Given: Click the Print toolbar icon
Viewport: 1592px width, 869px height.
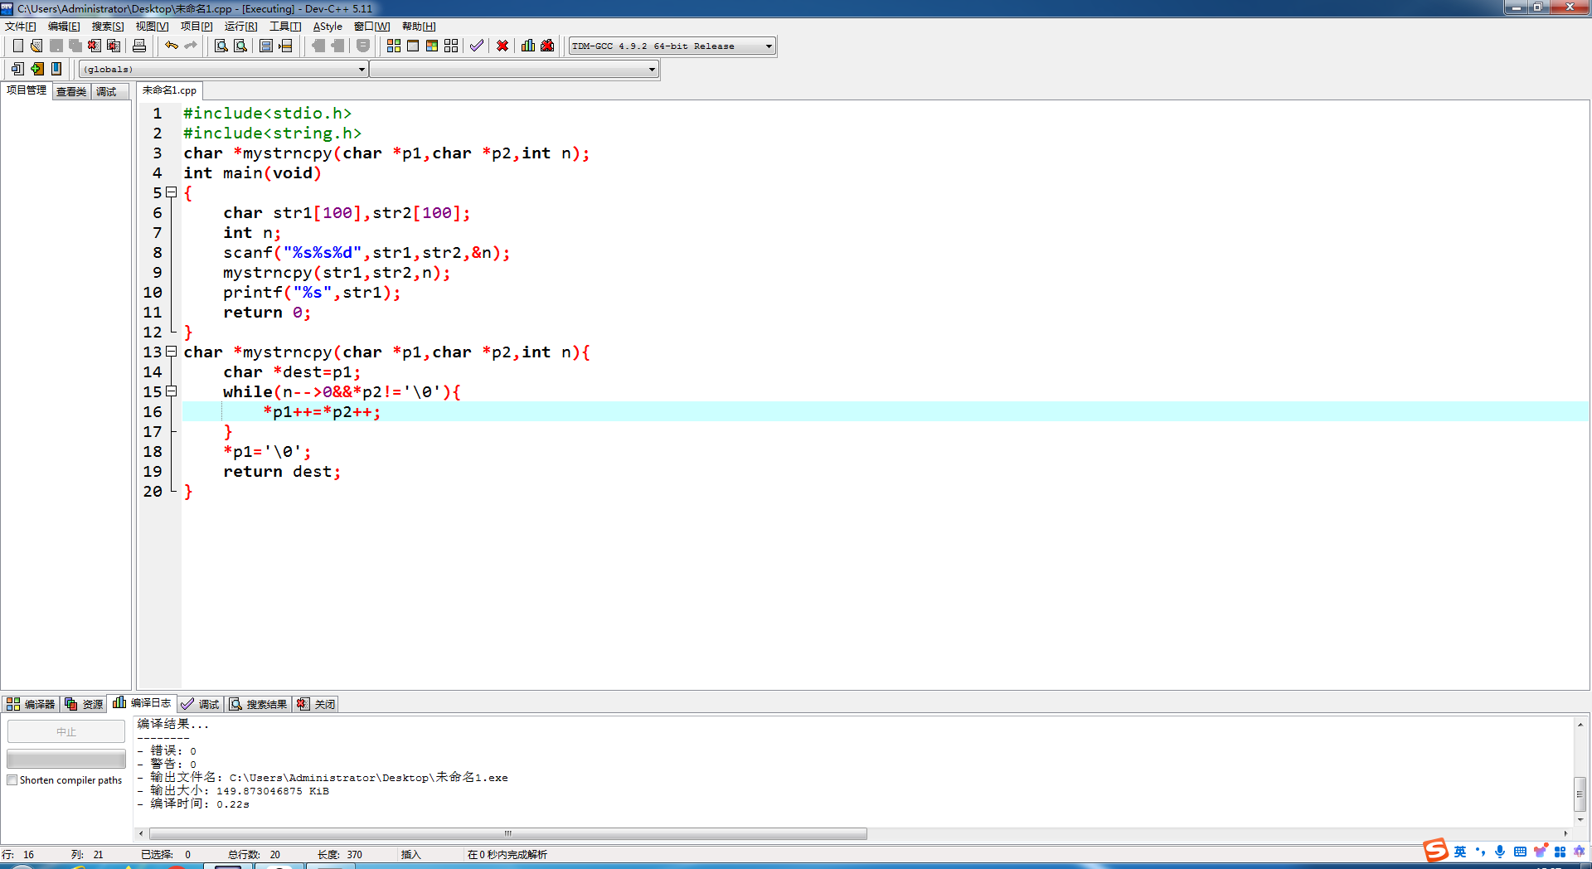Looking at the screenshot, I should click(x=139, y=46).
